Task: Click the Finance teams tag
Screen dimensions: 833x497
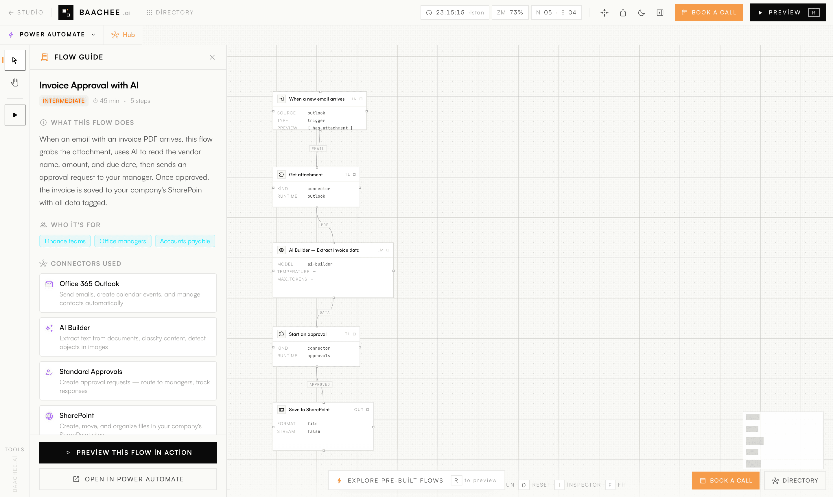Action: pyautogui.click(x=65, y=241)
